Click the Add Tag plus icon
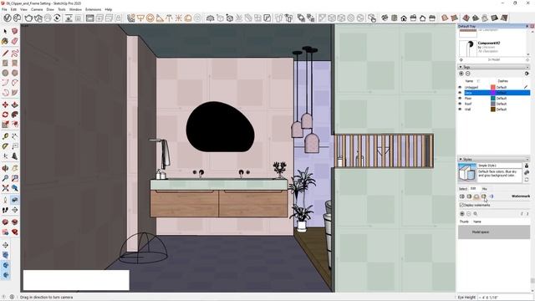Viewport: 535px width, 301px height. [461, 74]
